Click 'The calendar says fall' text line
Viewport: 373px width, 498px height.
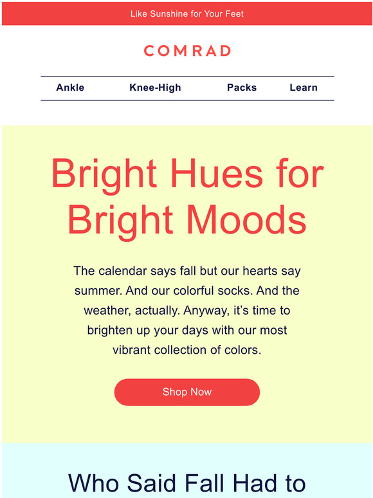pos(187,271)
